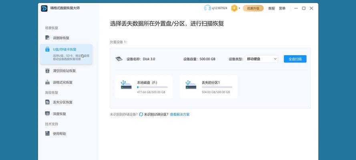Viewport: 356px width, 160px height.
Task: Click the 清空回收站恢复 recycle bin icon
Action: tap(47, 71)
